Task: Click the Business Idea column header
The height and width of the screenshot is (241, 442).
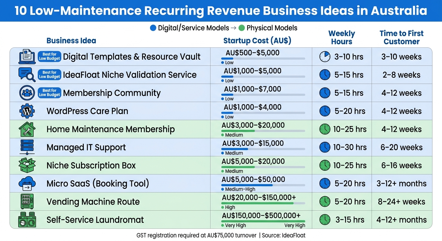Action: (x=71, y=40)
